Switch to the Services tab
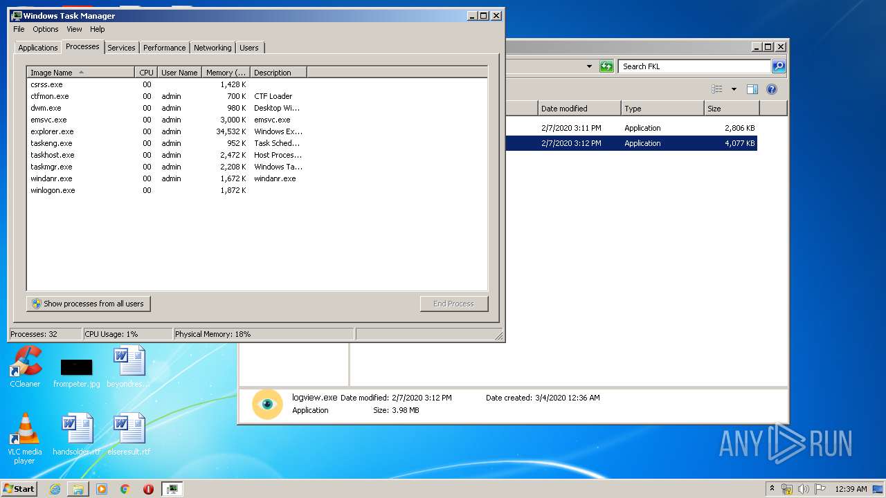 (x=121, y=48)
